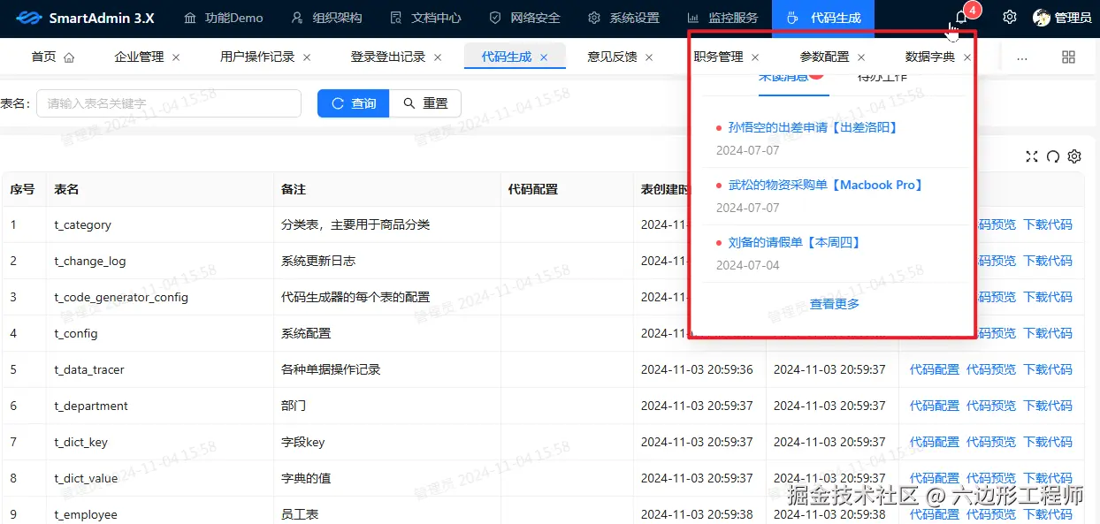Click 下载代码 for t_category row

click(x=1048, y=224)
